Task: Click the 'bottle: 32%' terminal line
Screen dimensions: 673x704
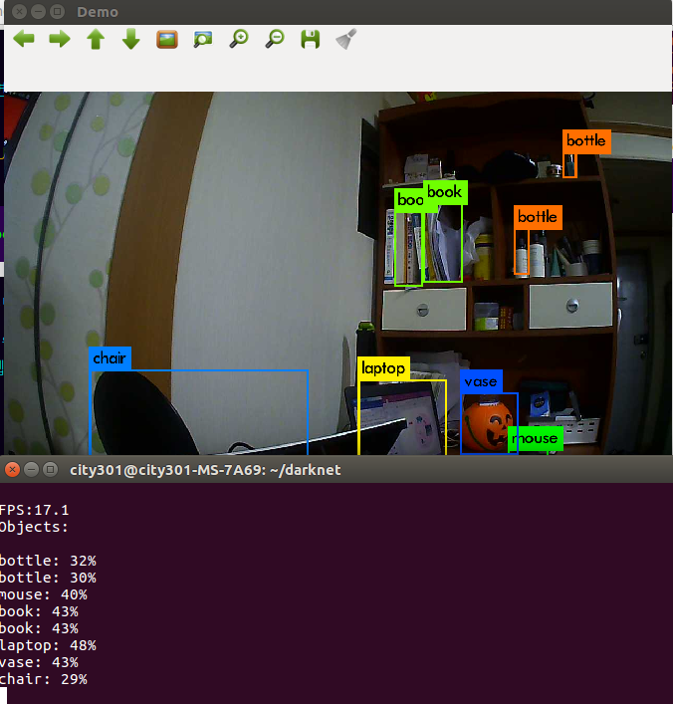Action: (x=48, y=561)
